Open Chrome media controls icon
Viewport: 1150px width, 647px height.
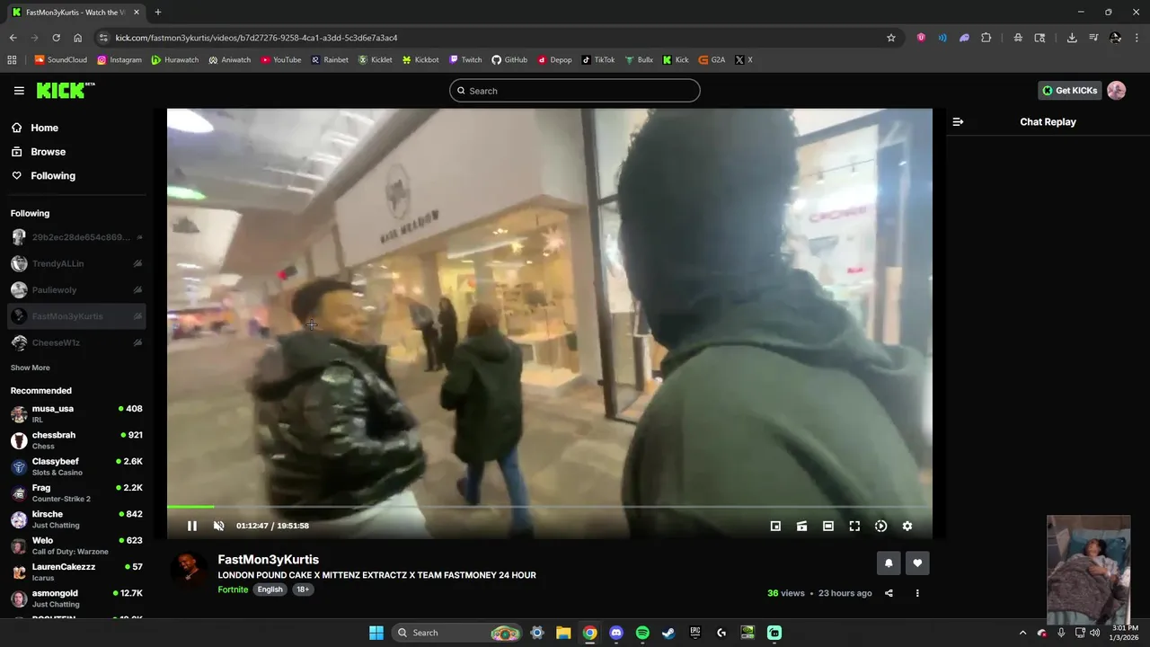tap(1093, 38)
